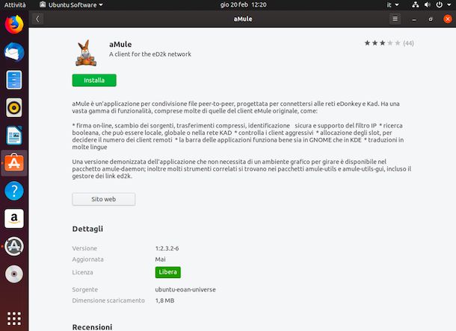Click 'A client for the eD2k network' subtitle
Viewport: 456px width, 331px height.
click(150, 54)
